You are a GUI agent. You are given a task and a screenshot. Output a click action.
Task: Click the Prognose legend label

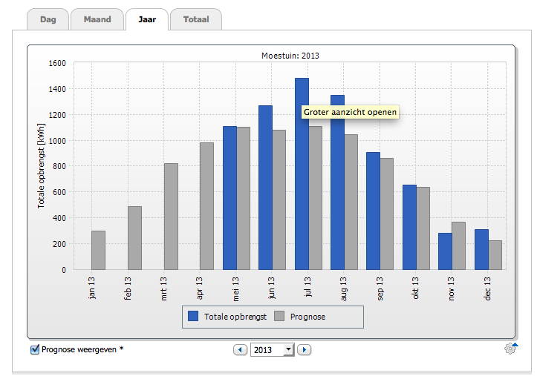pos(308,317)
